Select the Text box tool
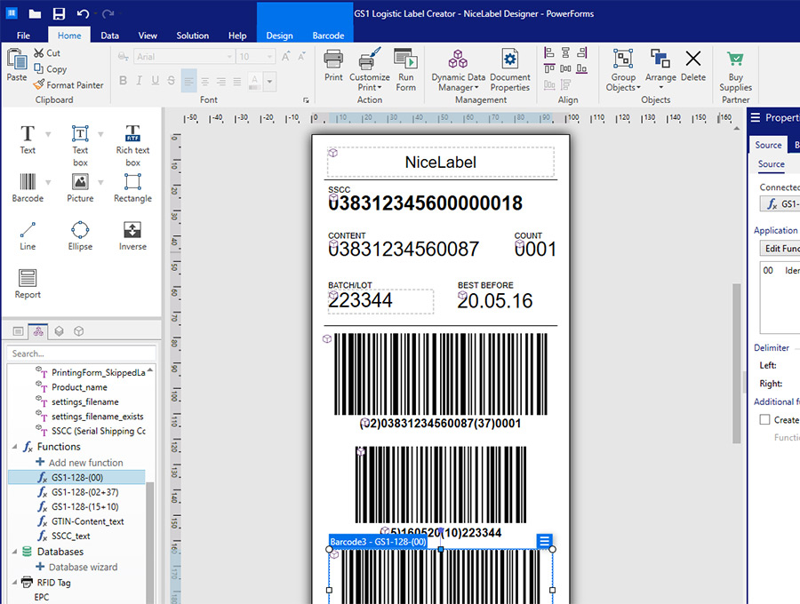 (x=80, y=146)
